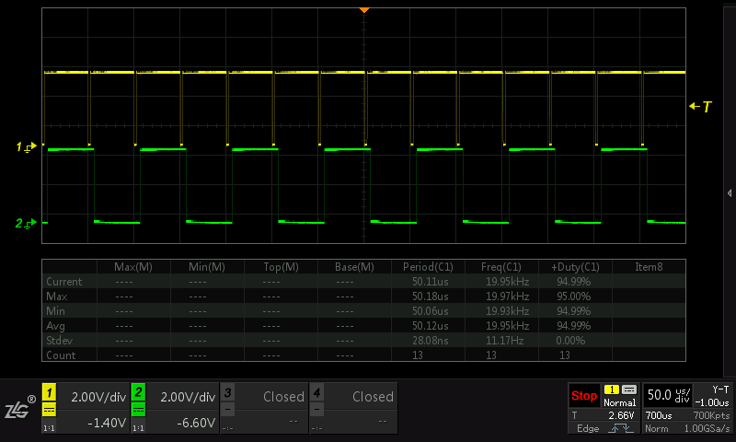Click the trigger source channel 1 badge
The width and height of the screenshot is (736, 442).
611,390
